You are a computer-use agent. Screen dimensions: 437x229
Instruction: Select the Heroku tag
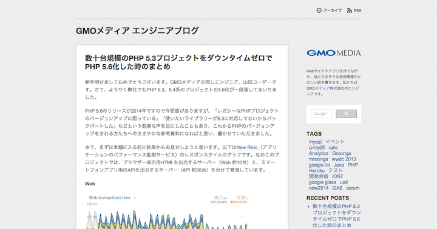tap(317, 171)
